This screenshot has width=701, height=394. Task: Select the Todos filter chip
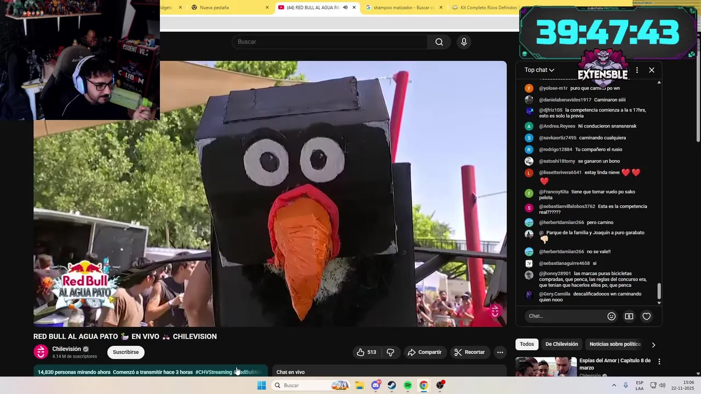point(527,344)
